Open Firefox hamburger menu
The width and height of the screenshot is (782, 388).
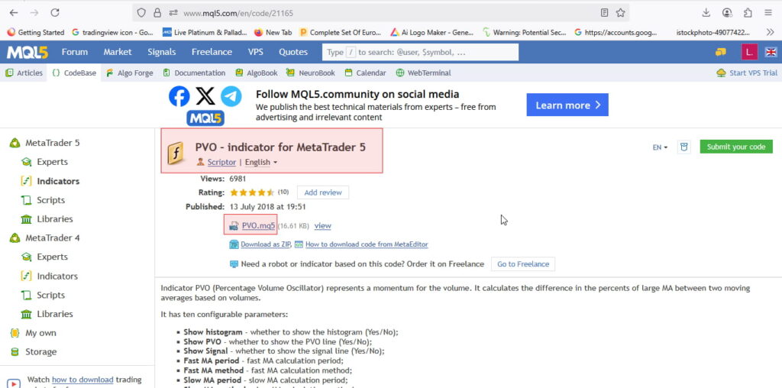tap(768, 12)
